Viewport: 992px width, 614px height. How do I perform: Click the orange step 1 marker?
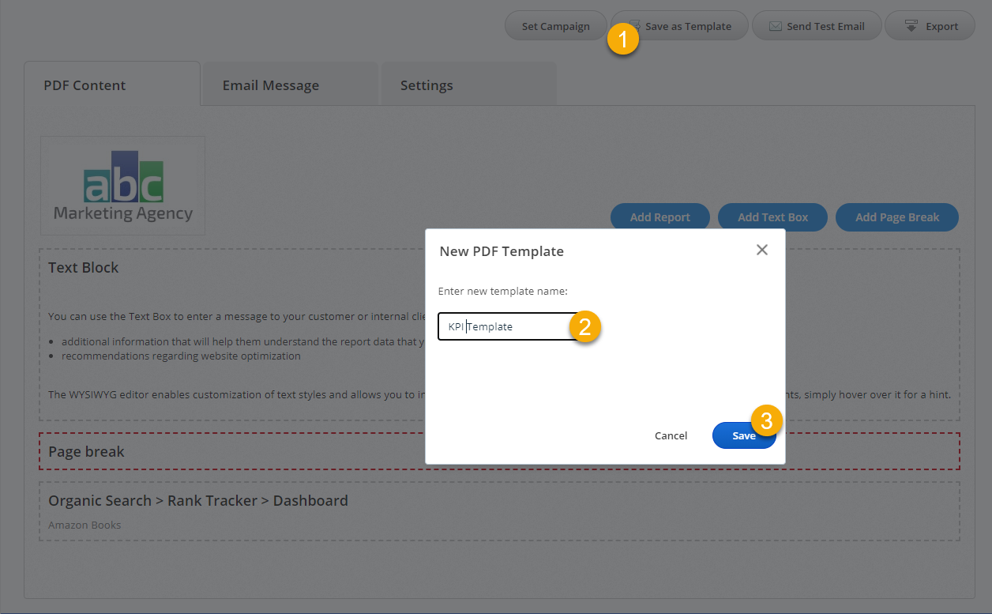(622, 40)
